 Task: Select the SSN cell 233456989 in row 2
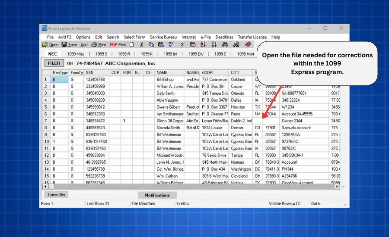tap(95, 86)
